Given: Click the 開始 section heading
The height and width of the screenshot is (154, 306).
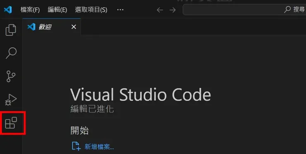Looking at the screenshot, I should pyautogui.click(x=79, y=131).
